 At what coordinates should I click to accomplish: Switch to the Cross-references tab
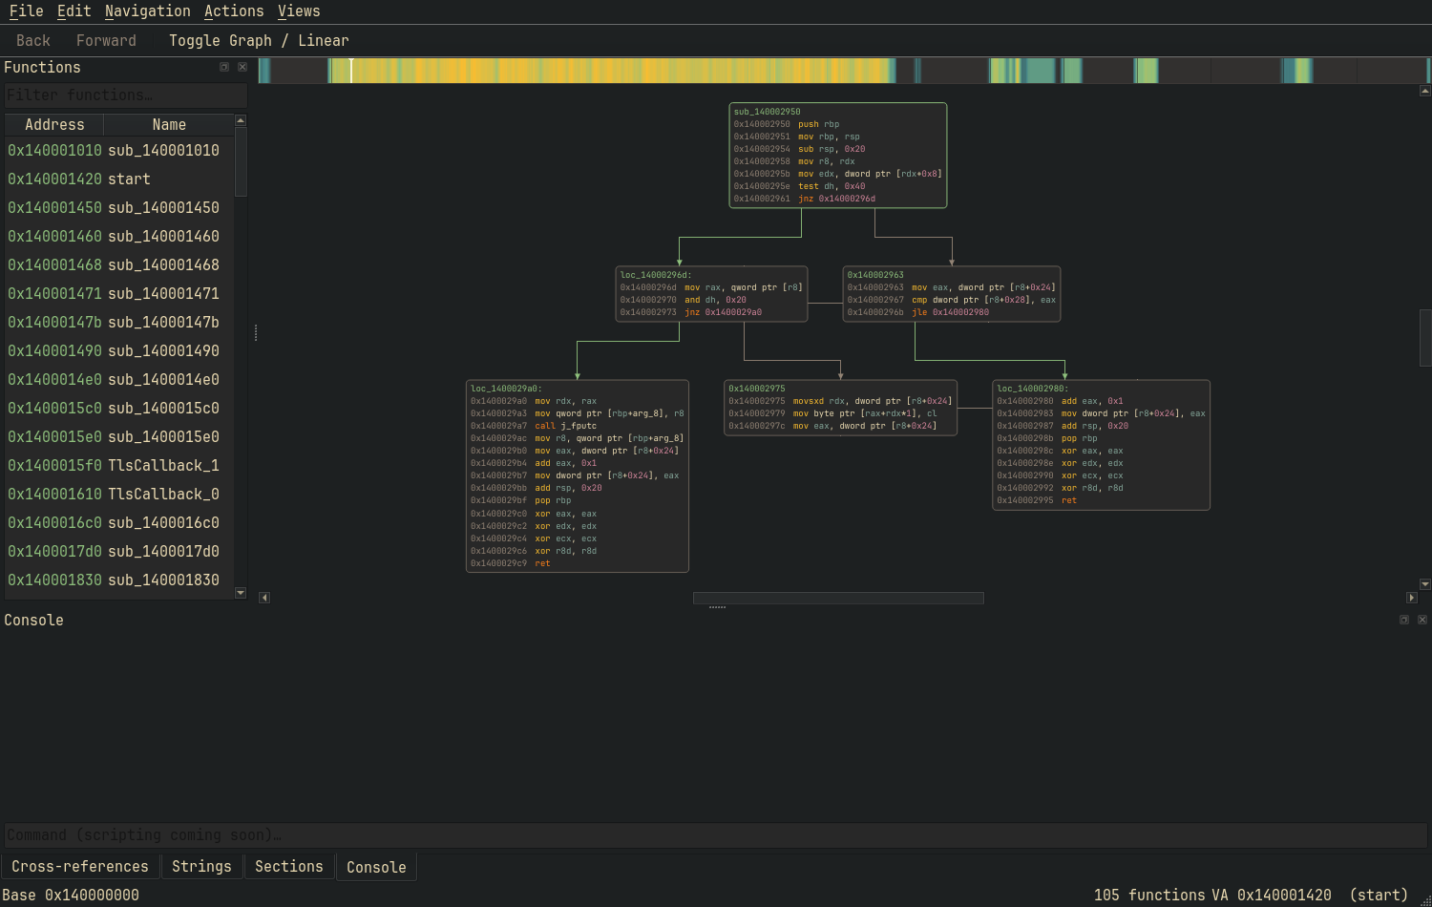80,867
